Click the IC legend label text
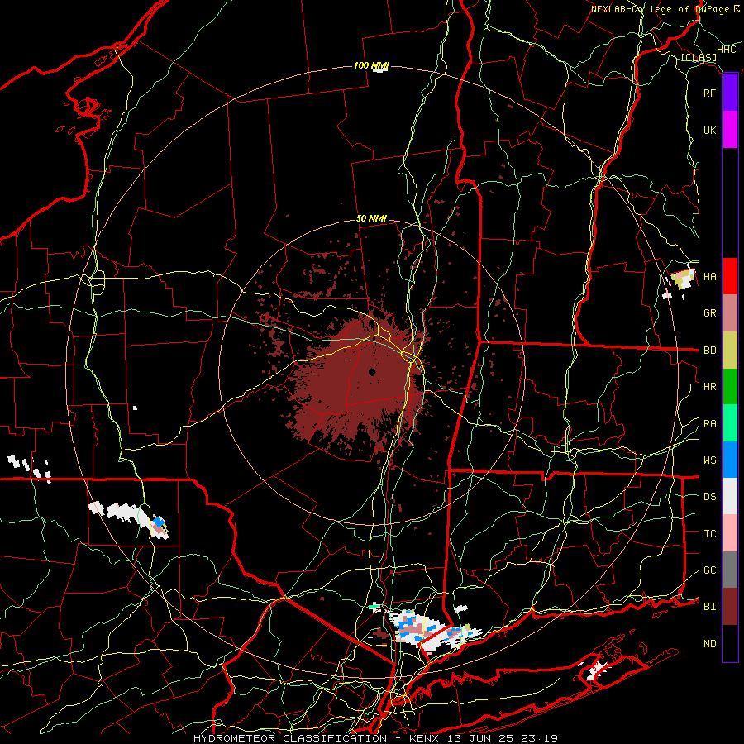This screenshot has height=744, width=744. pos(710,534)
